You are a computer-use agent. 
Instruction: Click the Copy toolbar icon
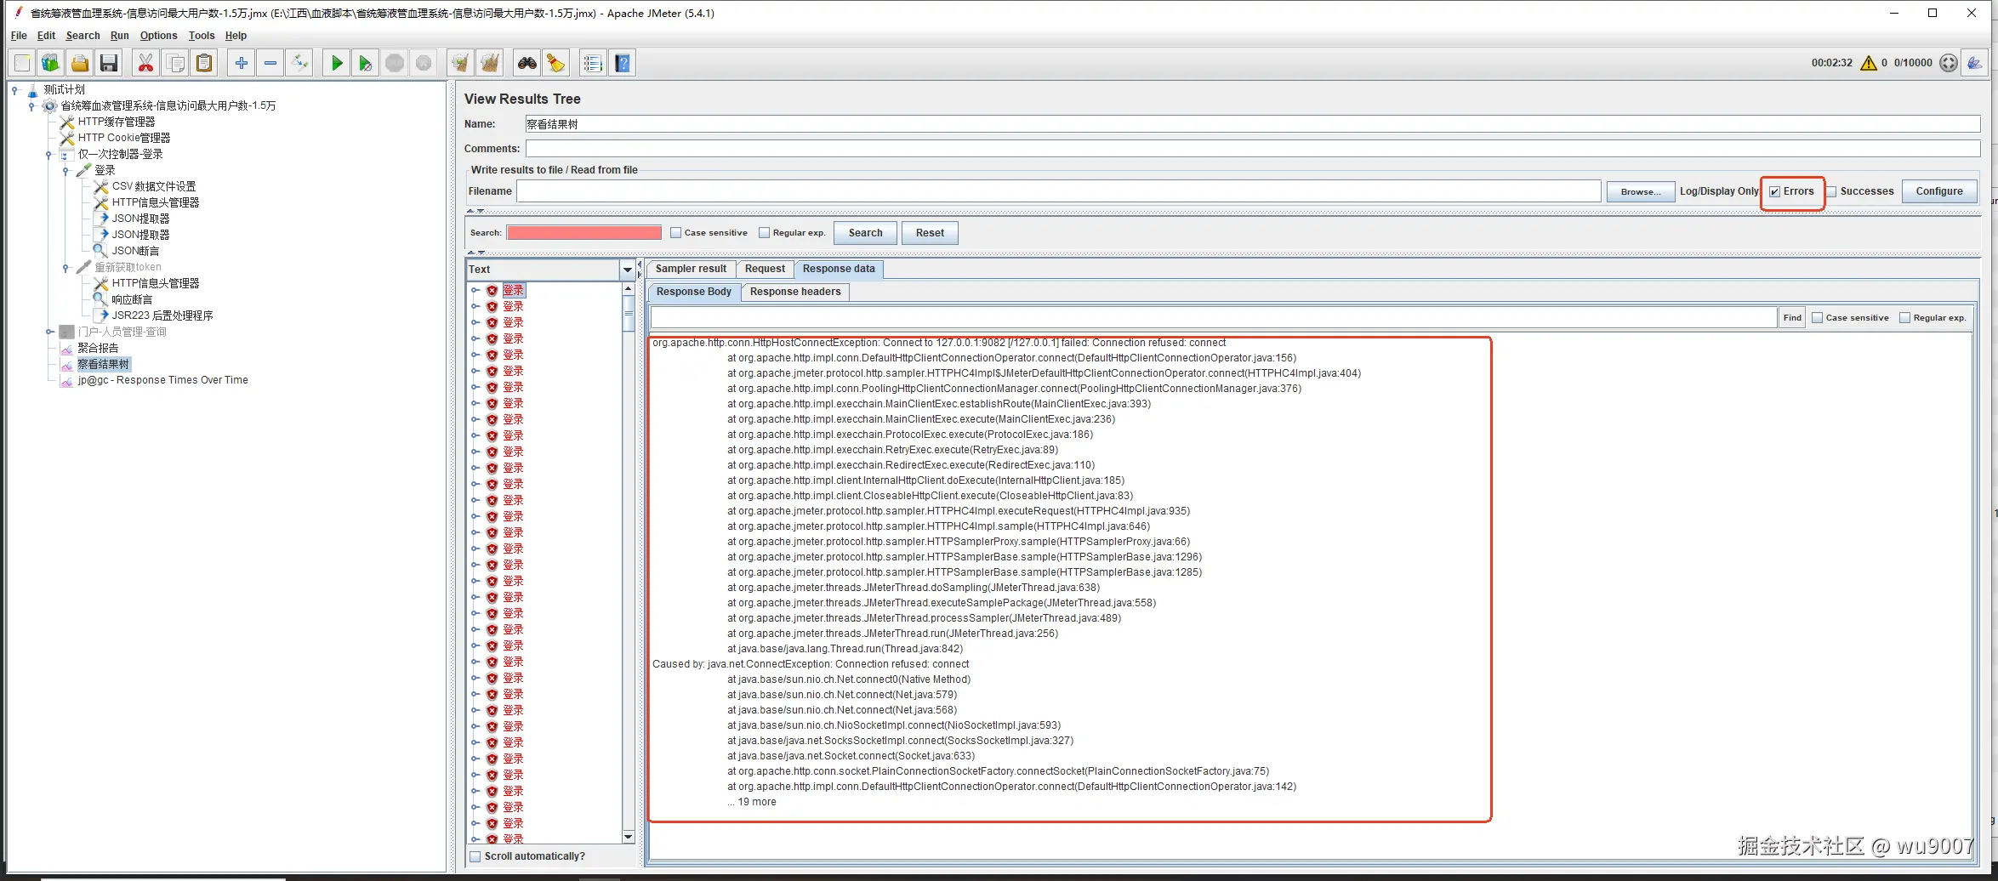tap(175, 63)
